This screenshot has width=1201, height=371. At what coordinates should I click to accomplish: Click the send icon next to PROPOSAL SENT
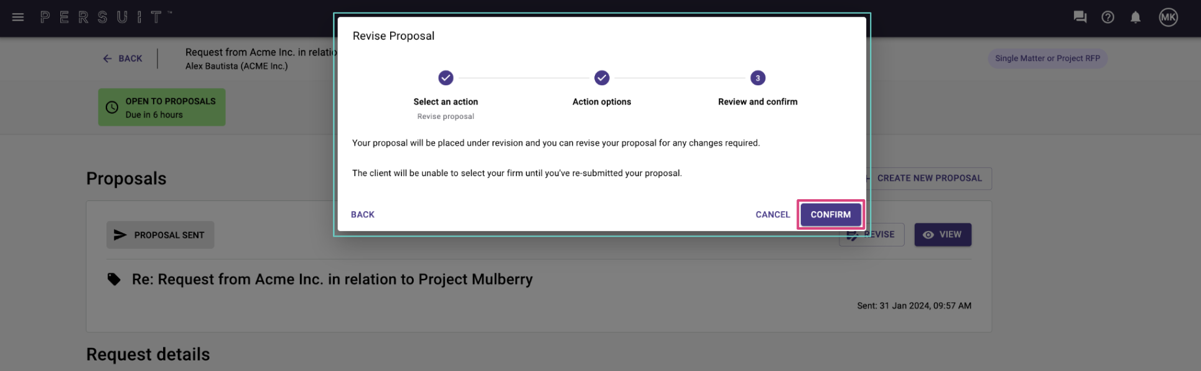pos(120,235)
